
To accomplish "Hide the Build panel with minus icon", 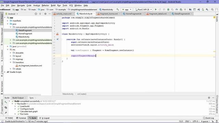I will tap(213, 98).
